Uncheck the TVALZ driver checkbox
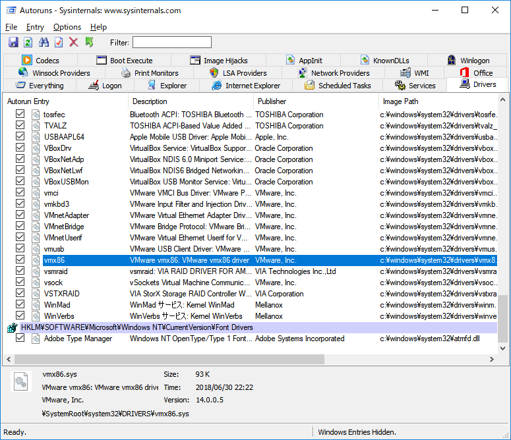The width and height of the screenshot is (511, 440). (20, 125)
